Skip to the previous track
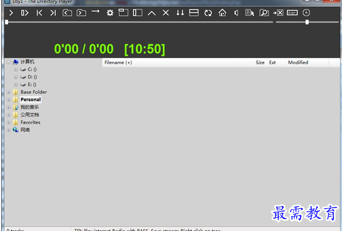This screenshot has height=231, width=342. tap(39, 13)
